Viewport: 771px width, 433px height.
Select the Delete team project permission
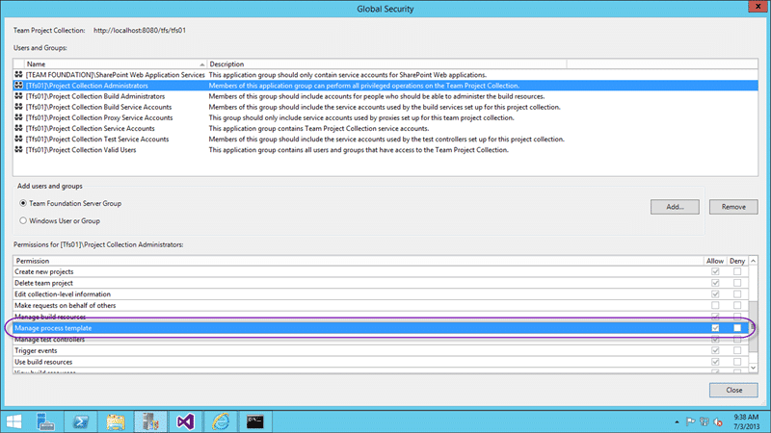point(381,283)
